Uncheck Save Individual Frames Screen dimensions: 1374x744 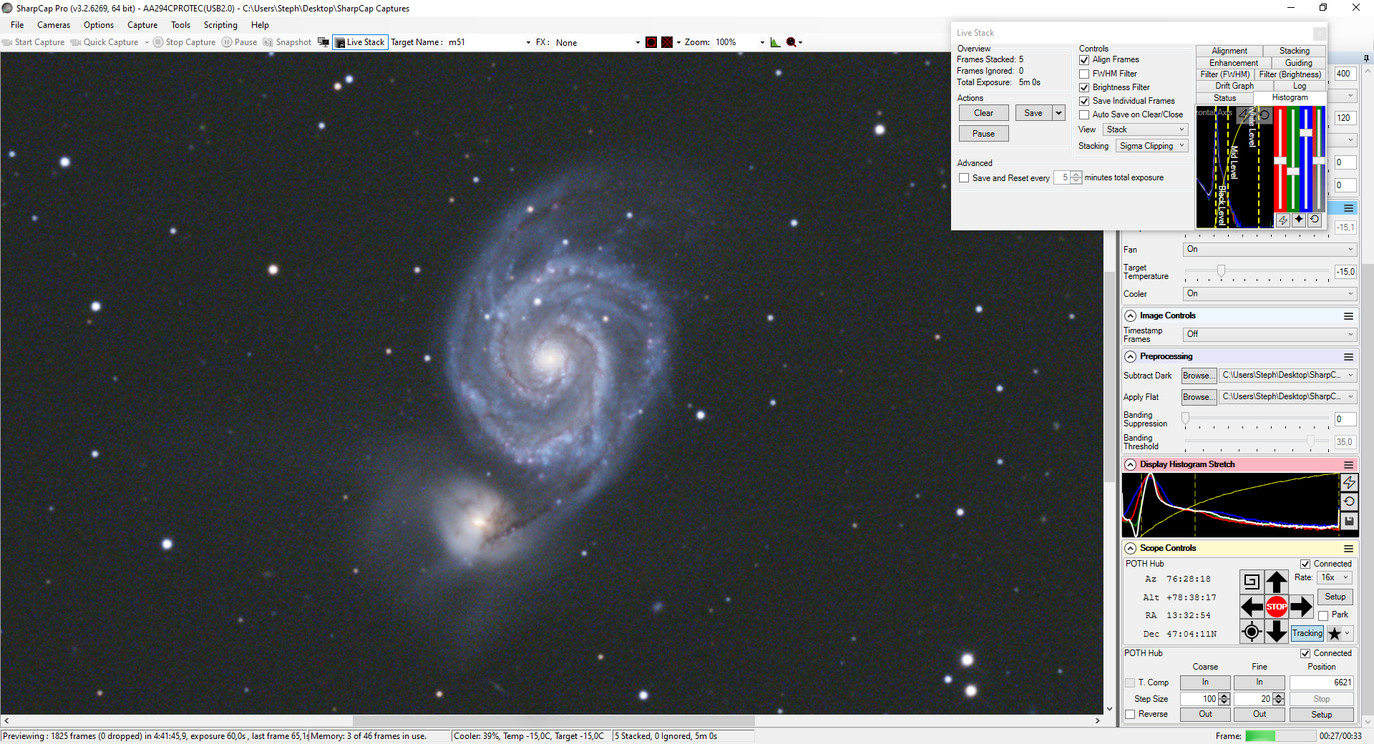pyautogui.click(x=1084, y=101)
